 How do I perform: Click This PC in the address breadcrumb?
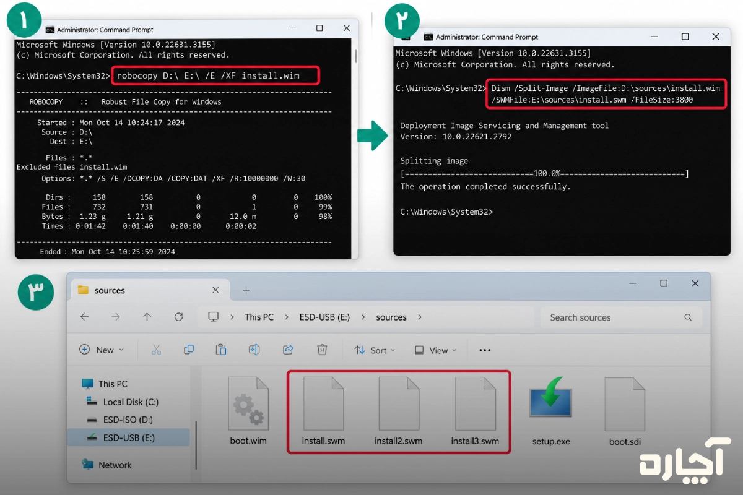point(259,317)
